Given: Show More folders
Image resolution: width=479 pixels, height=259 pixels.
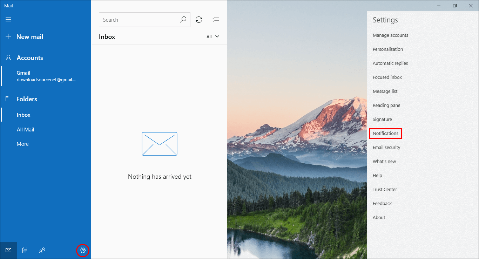Looking at the screenshot, I should pos(23,144).
